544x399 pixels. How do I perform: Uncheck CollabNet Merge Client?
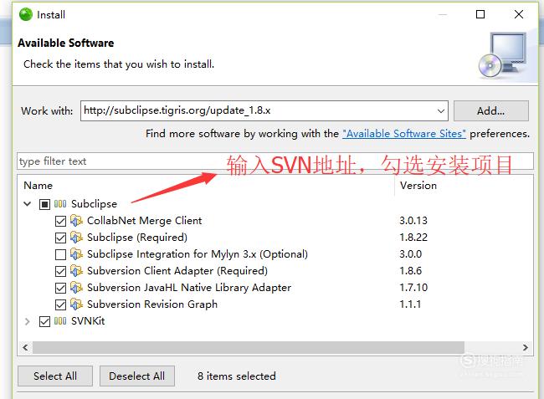(x=60, y=221)
